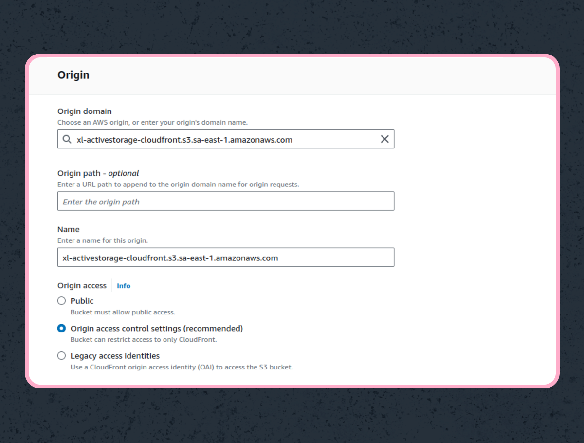The width and height of the screenshot is (584, 443).
Task: Choose Origin access control settings radio option
Action: coord(61,329)
